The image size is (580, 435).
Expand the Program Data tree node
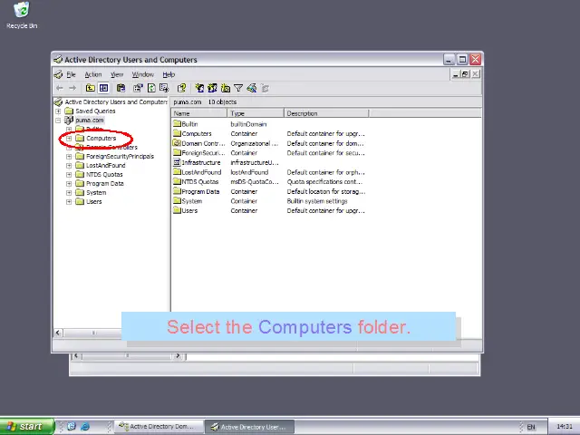point(69,183)
